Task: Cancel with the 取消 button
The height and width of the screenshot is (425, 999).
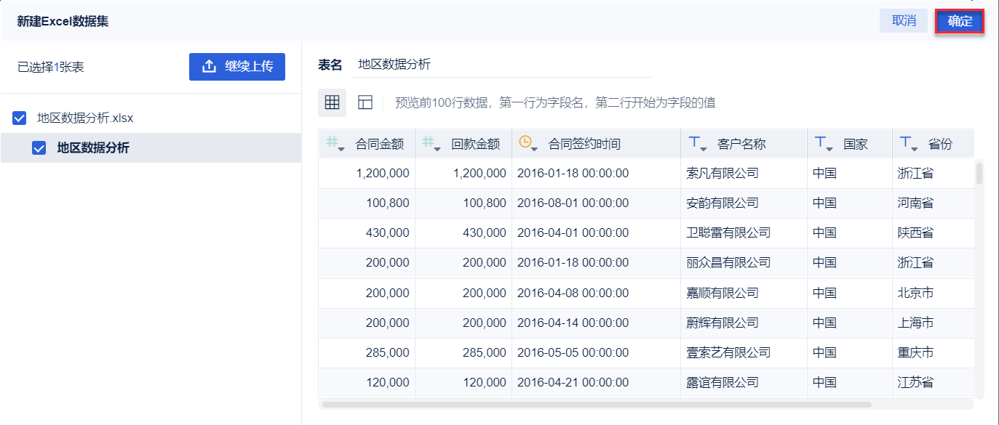Action: pos(904,21)
